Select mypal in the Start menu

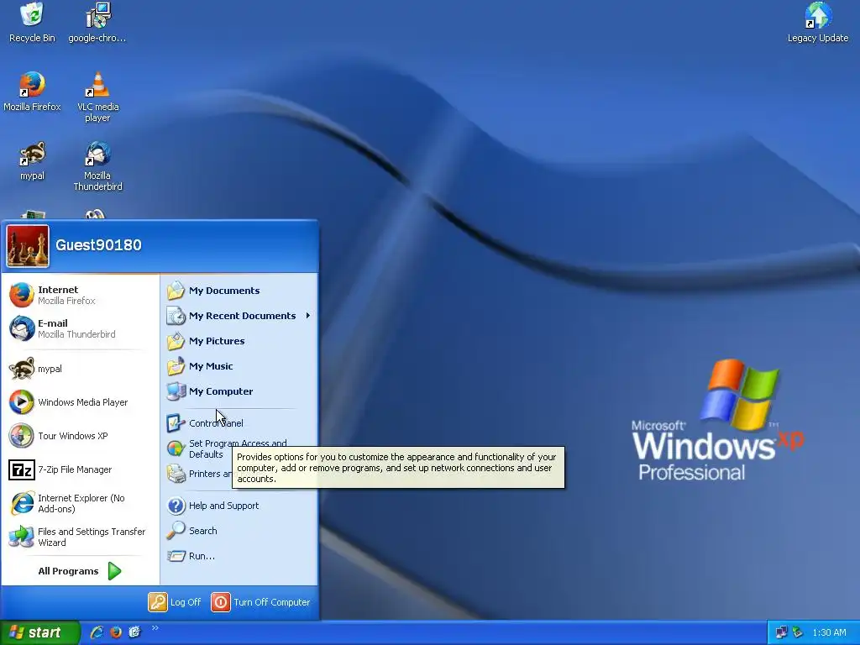tap(80, 369)
